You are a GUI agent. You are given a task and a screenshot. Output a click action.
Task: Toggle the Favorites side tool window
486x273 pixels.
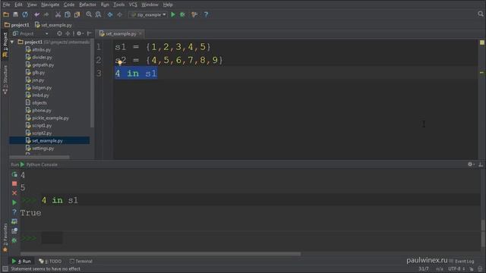(5, 237)
